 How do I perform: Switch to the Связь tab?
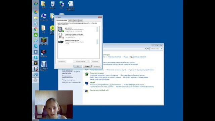[81, 21]
